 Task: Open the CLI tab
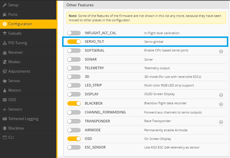click(11, 137)
